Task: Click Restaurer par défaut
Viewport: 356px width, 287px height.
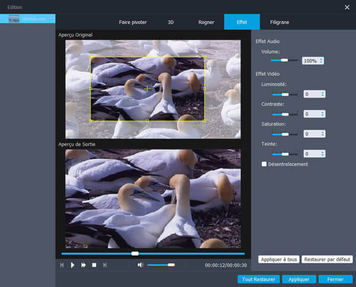Action: pos(327,259)
